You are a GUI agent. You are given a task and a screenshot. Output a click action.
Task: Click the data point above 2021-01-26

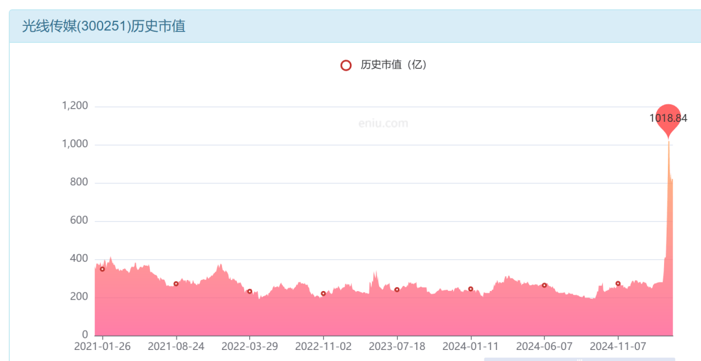[103, 269]
